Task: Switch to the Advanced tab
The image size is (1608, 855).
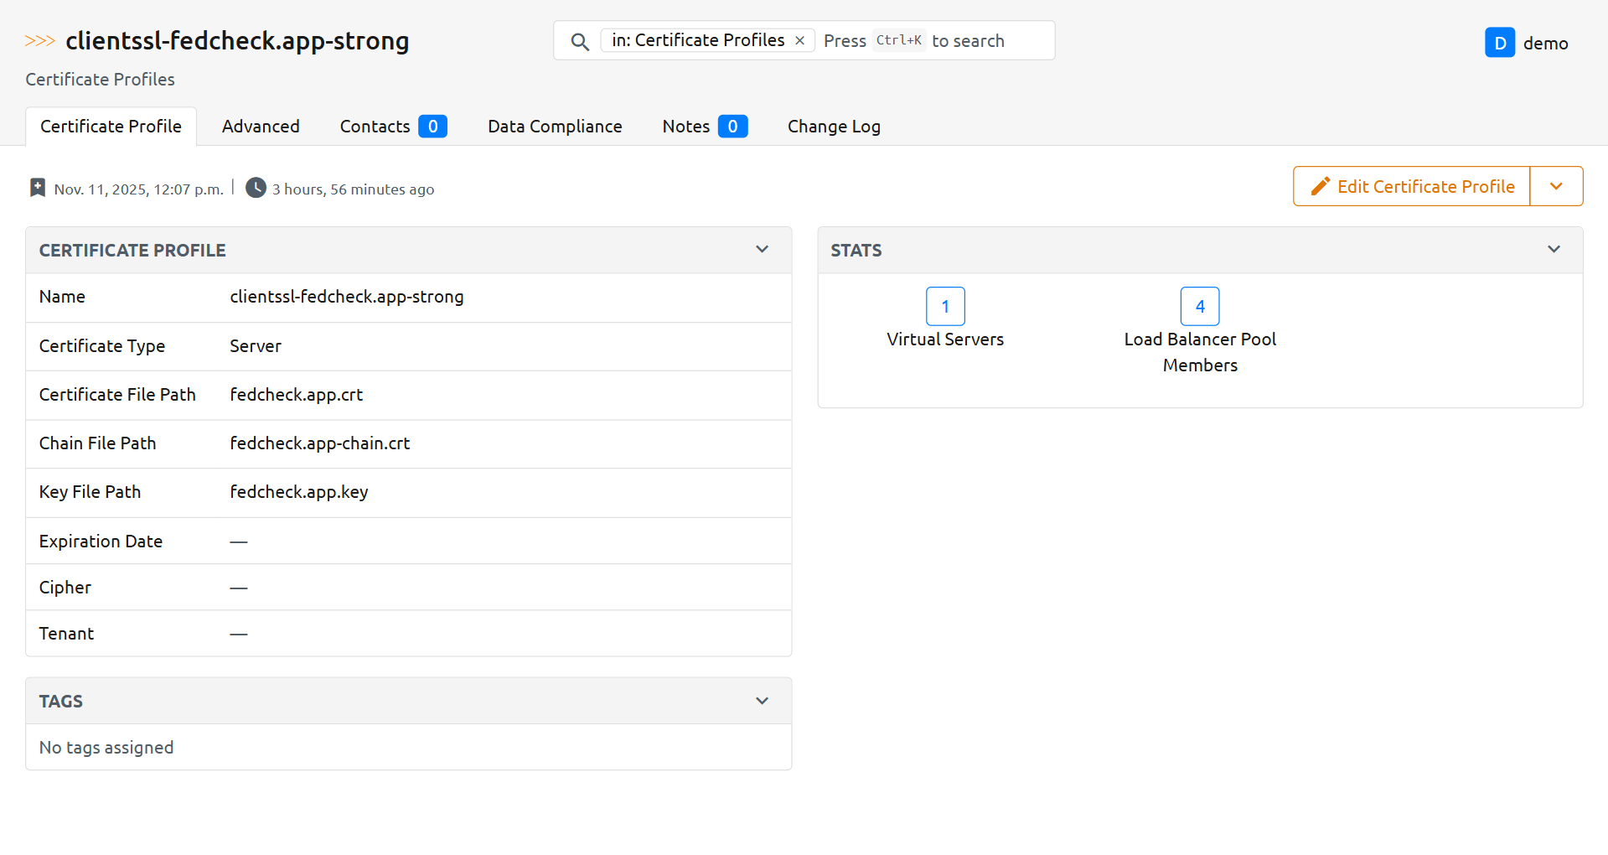Action: 261,127
